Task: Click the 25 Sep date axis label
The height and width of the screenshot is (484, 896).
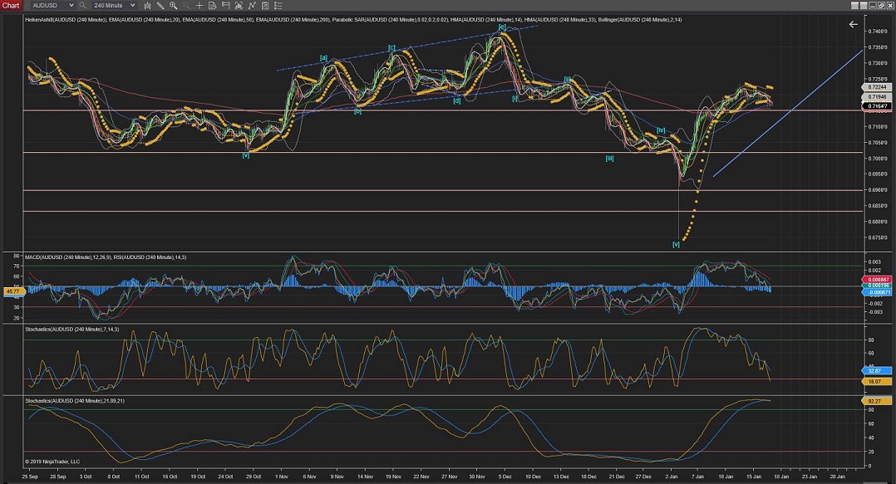Action: tap(30, 477)
